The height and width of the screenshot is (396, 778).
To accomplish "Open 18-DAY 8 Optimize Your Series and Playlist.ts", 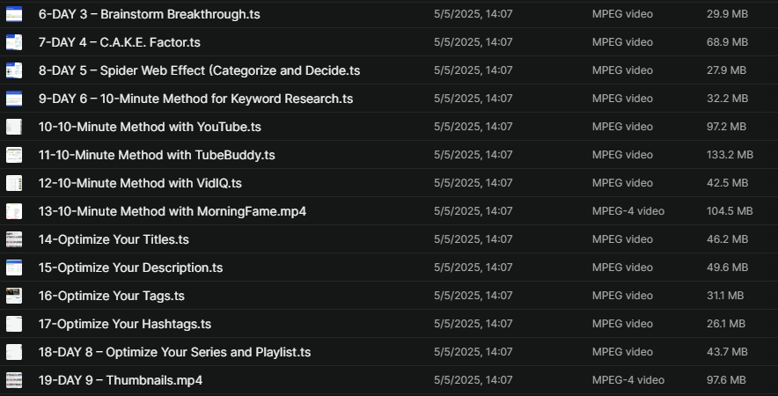I will coord(174,352).
